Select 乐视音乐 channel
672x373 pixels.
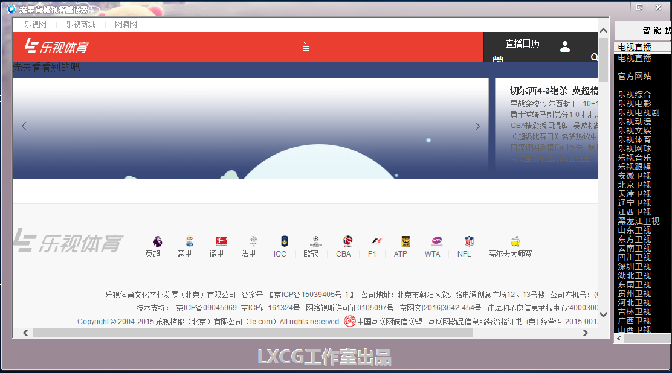635,158
